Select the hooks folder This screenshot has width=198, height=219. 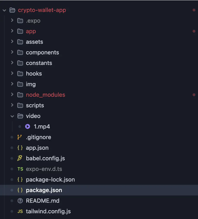(x=99, y=73)
